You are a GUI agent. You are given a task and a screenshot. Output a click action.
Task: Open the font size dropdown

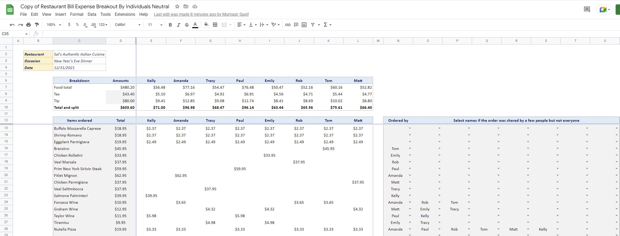161,25
